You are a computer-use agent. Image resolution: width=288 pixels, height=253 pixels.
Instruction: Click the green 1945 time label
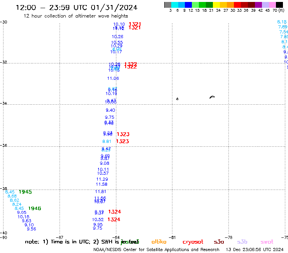25,192
